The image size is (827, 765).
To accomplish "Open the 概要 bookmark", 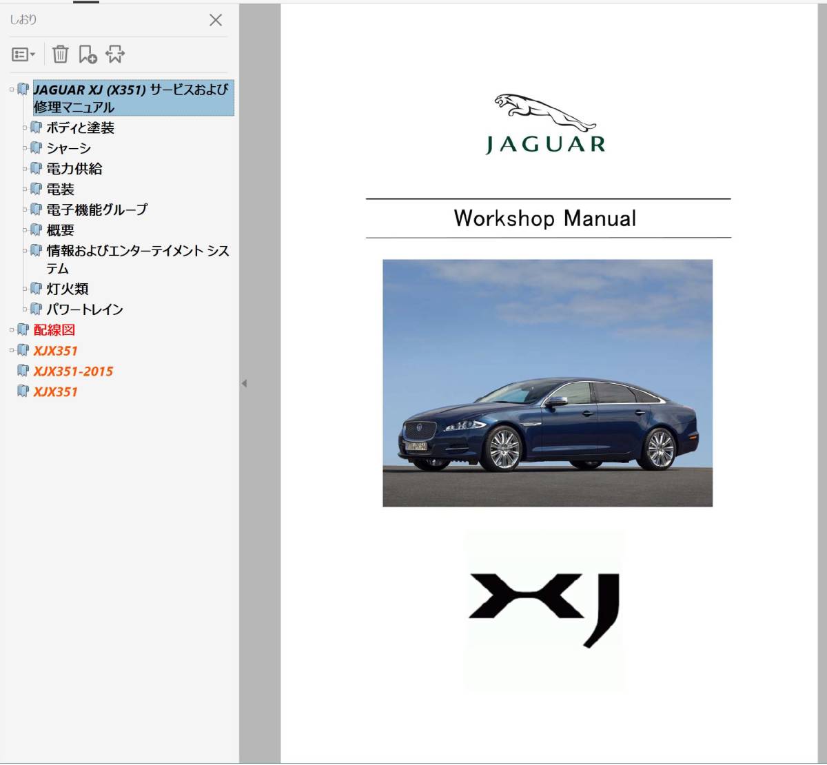I will [60, 230].
